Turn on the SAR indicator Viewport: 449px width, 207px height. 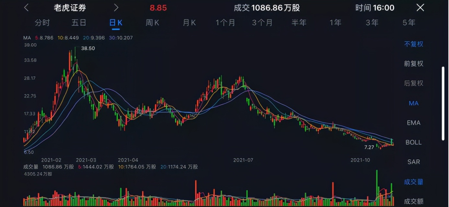(x=413, y=162)
